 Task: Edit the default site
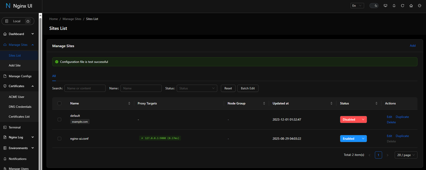(389, 117)
